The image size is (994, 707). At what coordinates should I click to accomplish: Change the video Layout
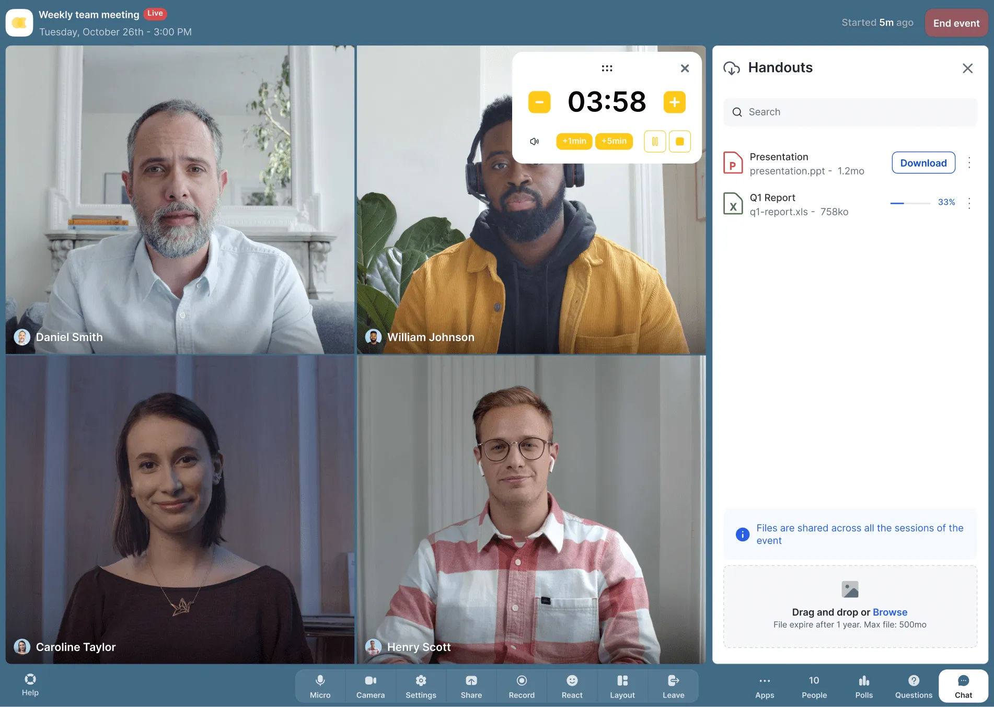point(622,686)
